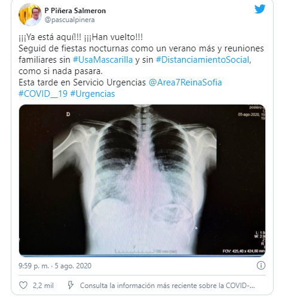288x297 pixels.
Task: Like the tweet with the heart icon
Action: tap(23, 286)
